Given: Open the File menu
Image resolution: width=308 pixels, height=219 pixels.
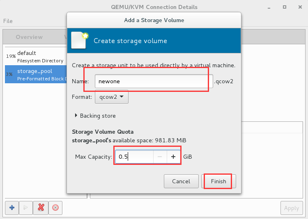Looking at the screenshot, I should coord(8,21).
